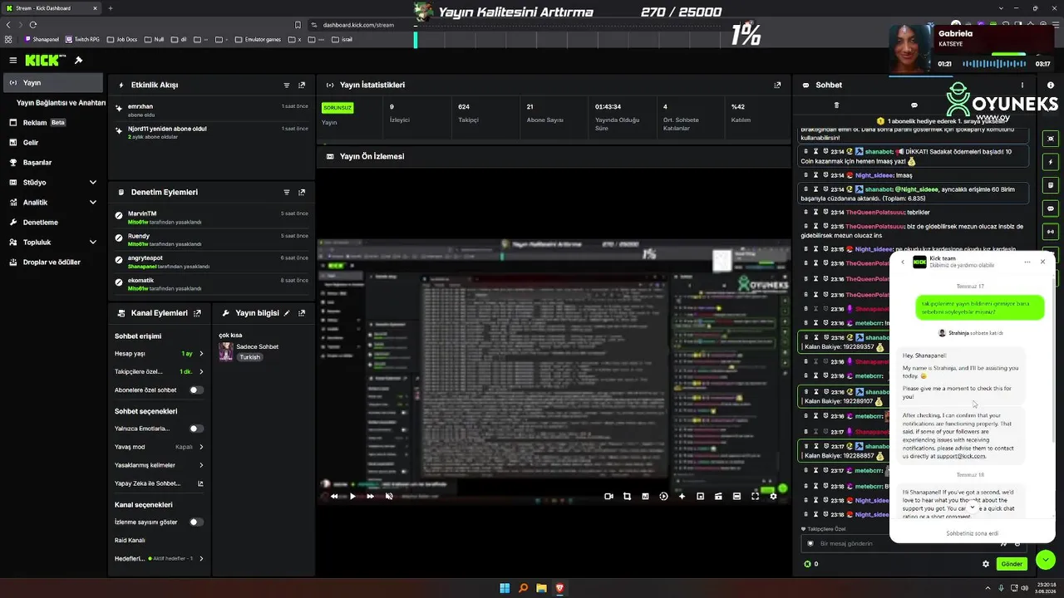
Task: Toggle Abonelere özel sohbet switch
Action: tap(196, 390)
